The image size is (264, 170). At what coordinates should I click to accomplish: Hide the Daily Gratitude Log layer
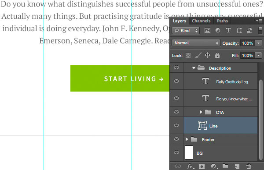click(176, 81)
